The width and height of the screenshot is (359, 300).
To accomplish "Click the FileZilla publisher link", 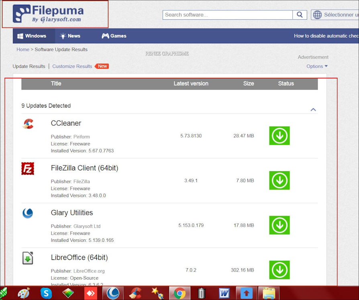I will (x=82, y=182).
